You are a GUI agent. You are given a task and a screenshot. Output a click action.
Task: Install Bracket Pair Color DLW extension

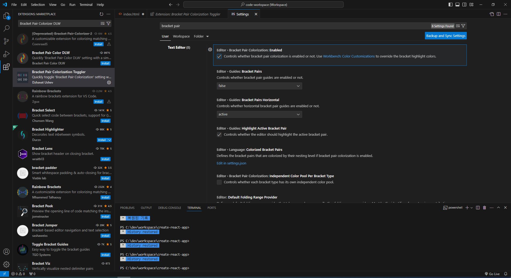coord(106,63)
